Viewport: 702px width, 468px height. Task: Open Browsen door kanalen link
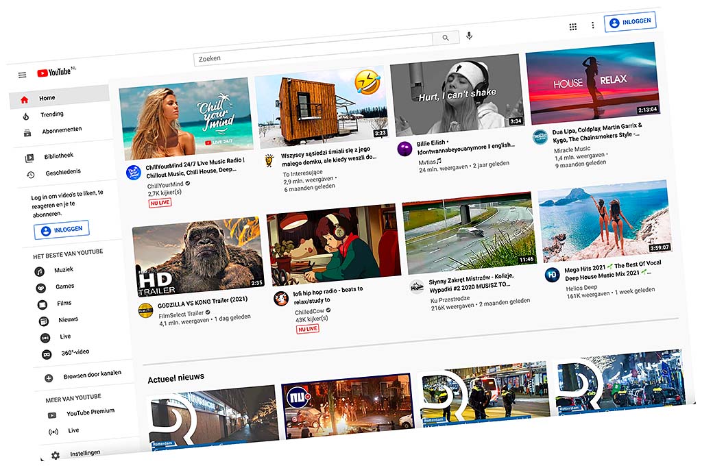click(93, 374)
